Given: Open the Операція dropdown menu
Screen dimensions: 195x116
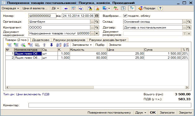Looking at the screenshot, I should [x=10, y=8].
